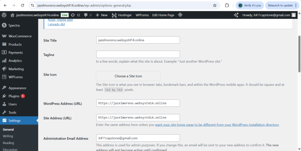Reload the page with the refresh icon
Screen dimensions: 301x151
(23, 5)
